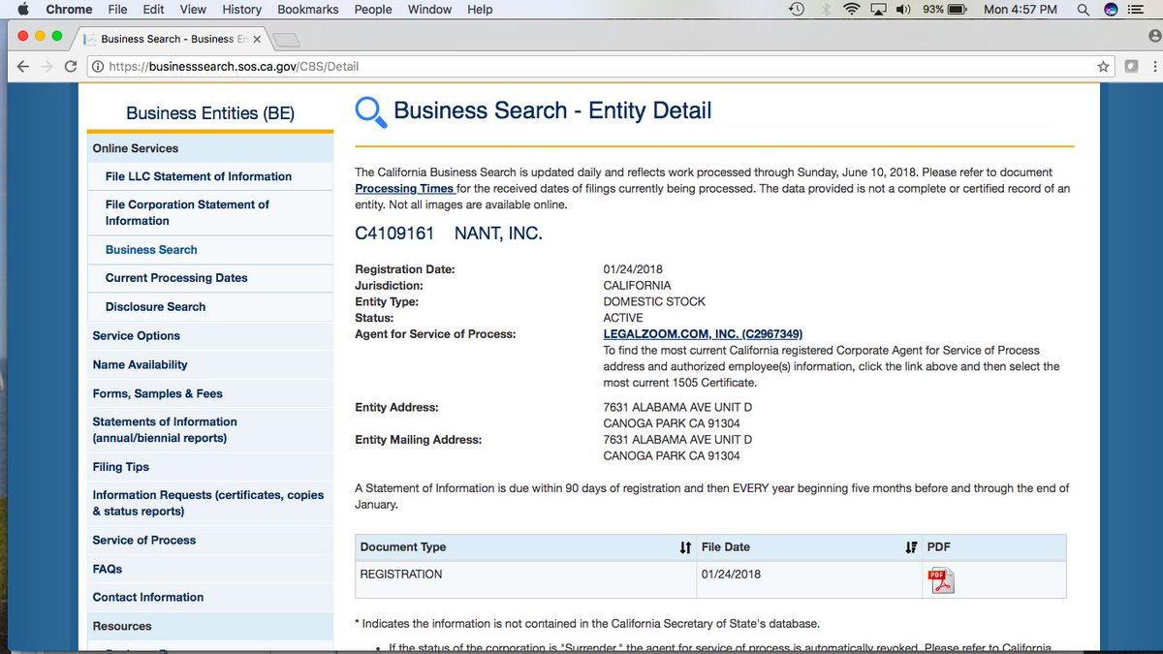The image size is (1163, 654).
Task: Open Forms, Samples & Fees
Action: [158, 393]
